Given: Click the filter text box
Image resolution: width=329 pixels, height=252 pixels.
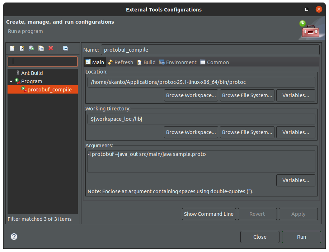Looking at the screenshot, I should pyautogui.click(x=43, y=62).
